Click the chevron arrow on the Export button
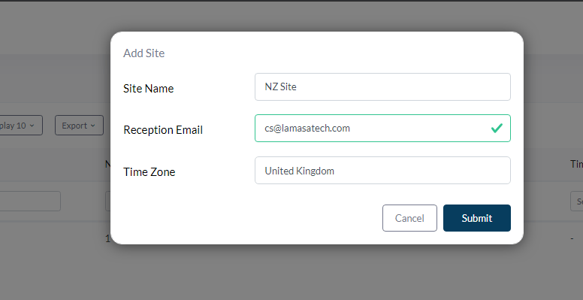The height and width of the screenshot is (300, 583). pos(92,126)
